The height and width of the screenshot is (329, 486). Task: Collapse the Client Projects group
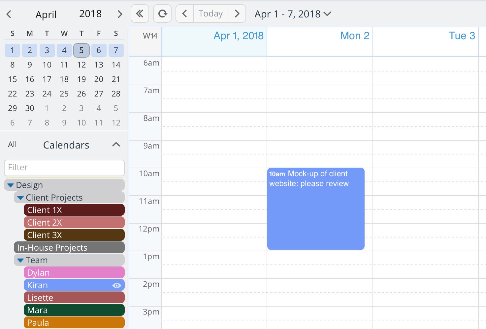point(20,197)
